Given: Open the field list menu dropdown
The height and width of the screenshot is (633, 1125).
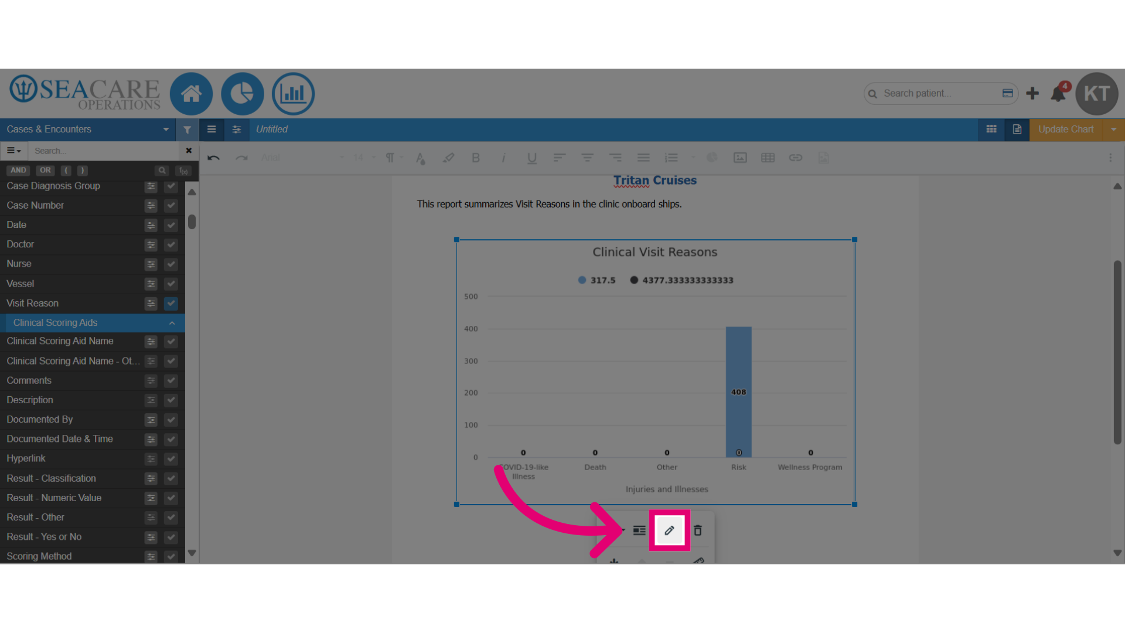Looking at the screenshot, I should point(13,151).
